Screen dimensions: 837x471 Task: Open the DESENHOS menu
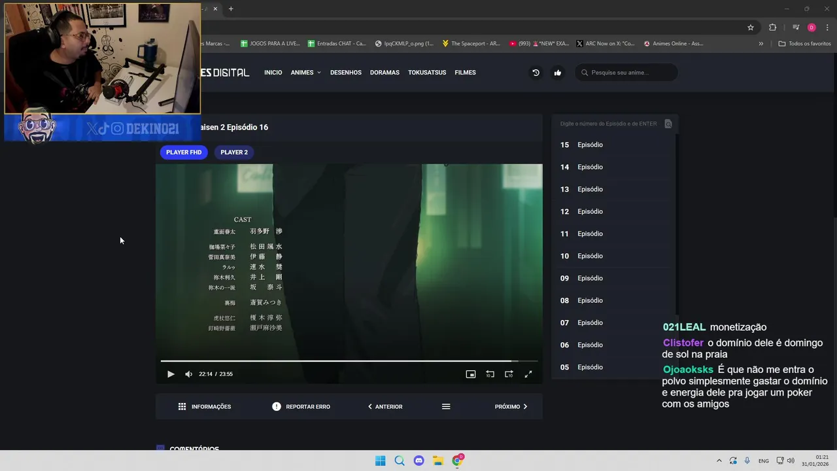click(346, 73)
